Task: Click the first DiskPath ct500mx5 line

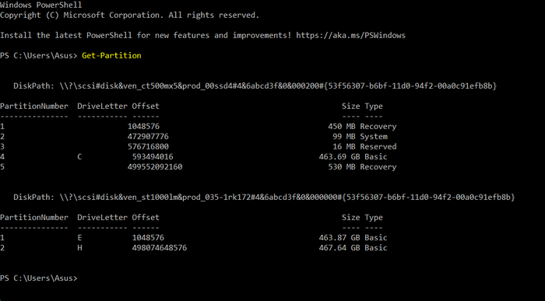Action: [255, 86]
